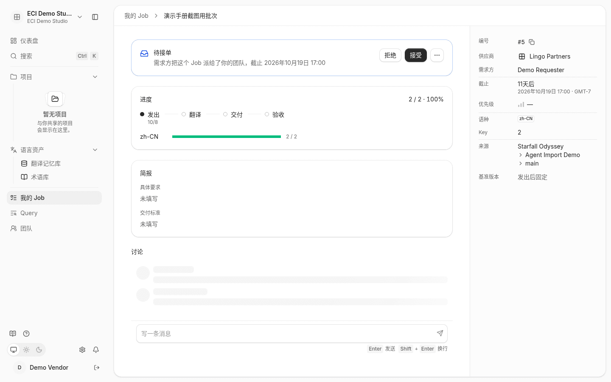Click the 待接单 inbox icon
The image size is (611, 382).
pyautogui.click(x=144, y=53)
